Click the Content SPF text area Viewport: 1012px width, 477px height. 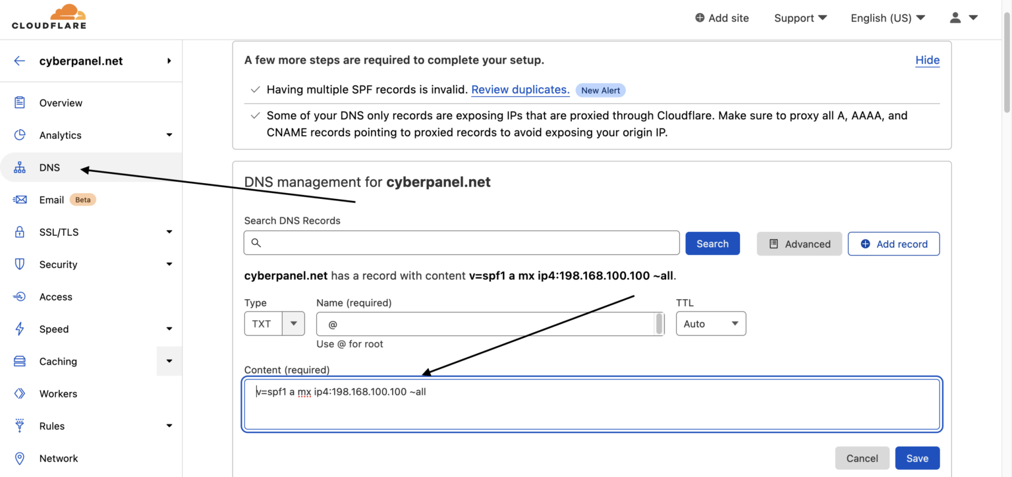click(592, 405)
